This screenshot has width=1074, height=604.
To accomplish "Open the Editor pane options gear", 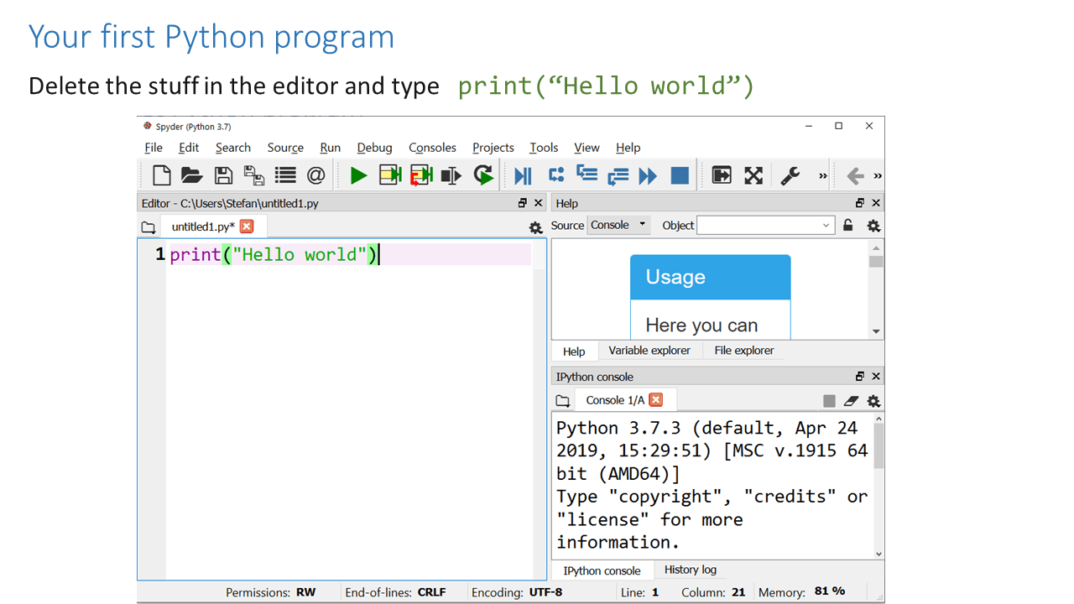I will tap(535, 227).
